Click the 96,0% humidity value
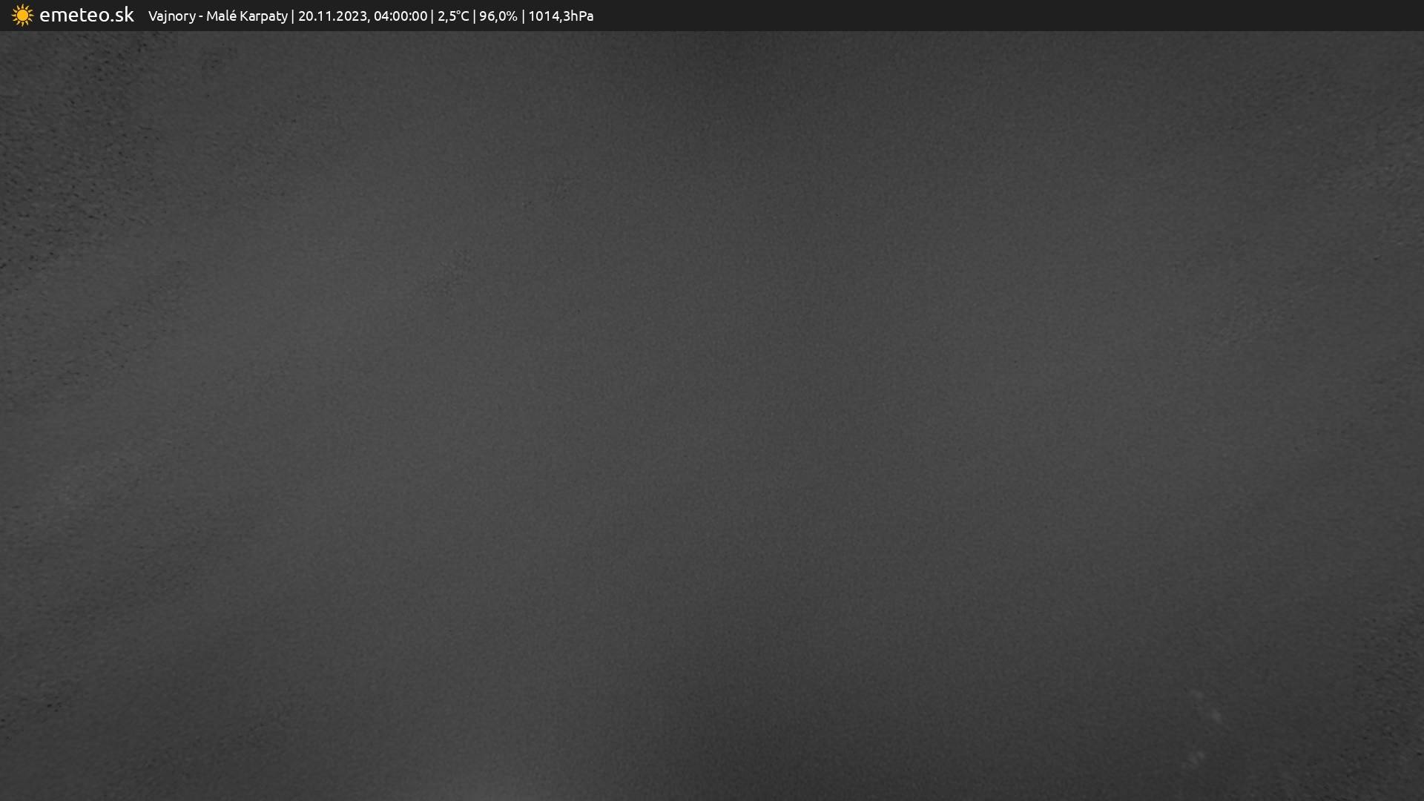Viewport: 1424px width, 801px height. pos(498,16)
